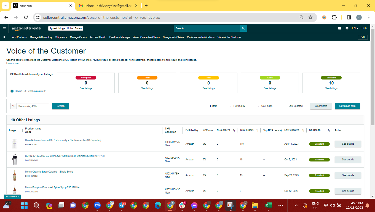Click the teal search magnifier button in header
Screen dimensions: 375x212
pos(243,28)
